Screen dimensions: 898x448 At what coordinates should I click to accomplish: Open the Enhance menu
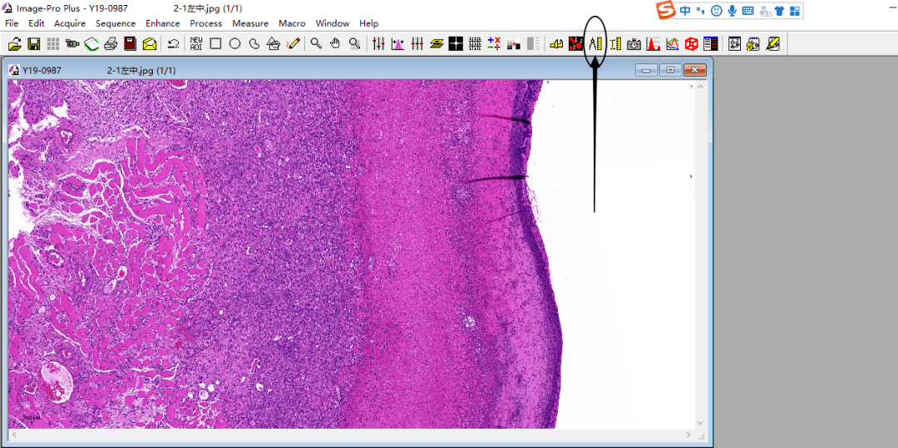162,23
